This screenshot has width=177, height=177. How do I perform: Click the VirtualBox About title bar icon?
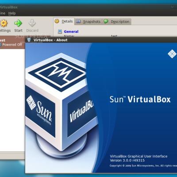29,40
